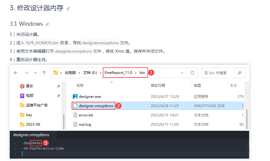The height and width of the screenshot is (161, 270).
Task: Go back with the Explorer back arrow
Action: point(16,73)
